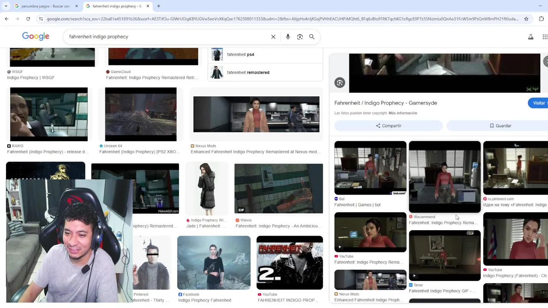Click the Compartir button

click(x=388, y=126)
